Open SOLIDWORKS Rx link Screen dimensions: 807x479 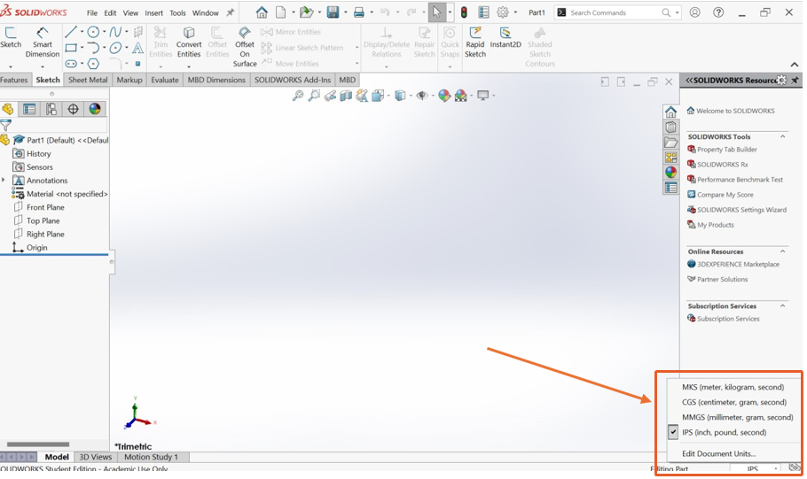(x=723, y=165)
